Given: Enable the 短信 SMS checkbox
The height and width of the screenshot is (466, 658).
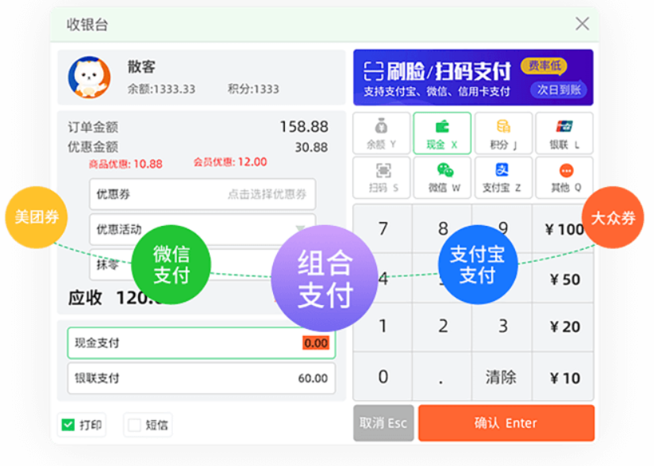Looking at the screenshot, I should (134, 425).
